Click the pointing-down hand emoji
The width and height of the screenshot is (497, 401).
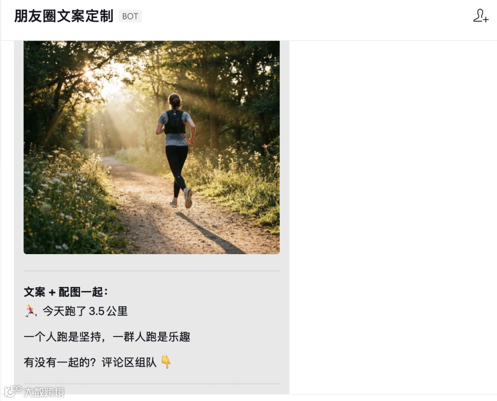click(x=166, y=362)
